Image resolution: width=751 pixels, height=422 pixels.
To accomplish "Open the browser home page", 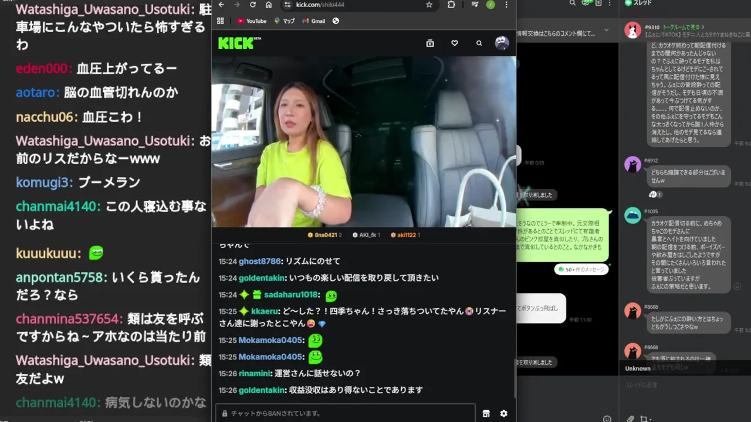I will point(269,5).
